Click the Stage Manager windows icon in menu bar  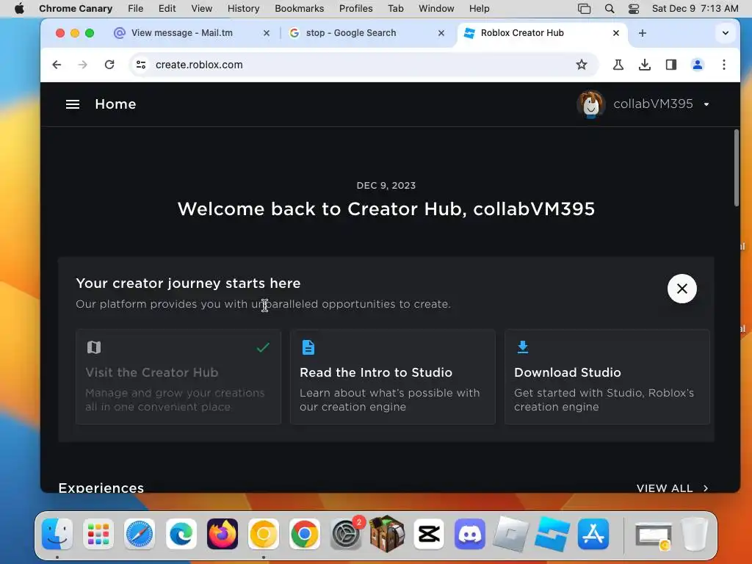click(584, 8)
